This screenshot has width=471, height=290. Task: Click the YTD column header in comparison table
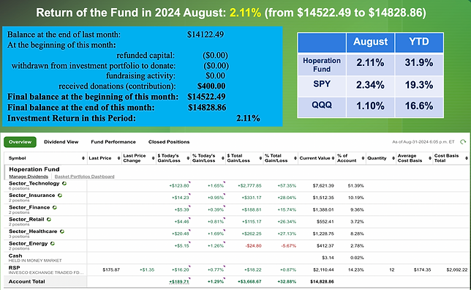point(419,42)
